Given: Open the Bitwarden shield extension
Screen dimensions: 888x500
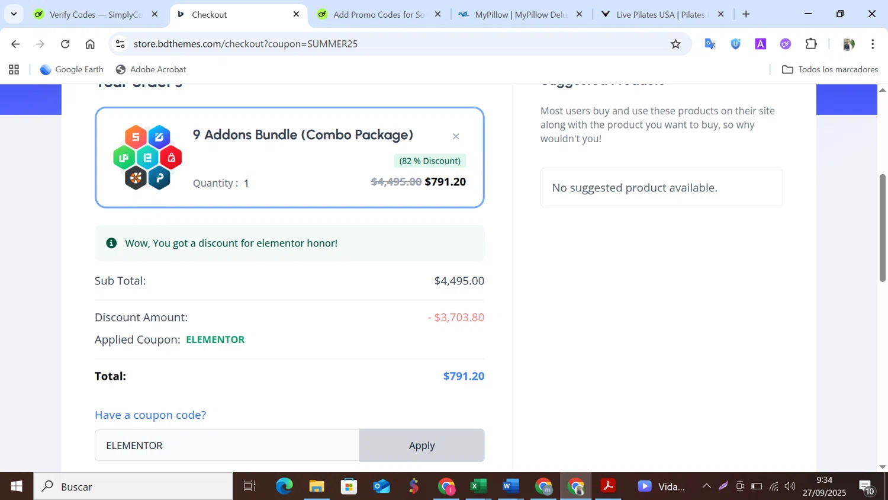Looking at the screenshot, I should coord(735,44).
